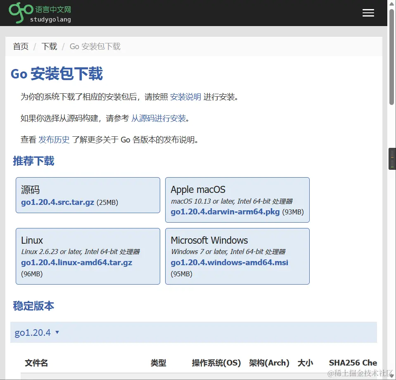Click the 操作系统(OS) column header
396x380 pixels.
pyautogui.click(x=216, y=363)
